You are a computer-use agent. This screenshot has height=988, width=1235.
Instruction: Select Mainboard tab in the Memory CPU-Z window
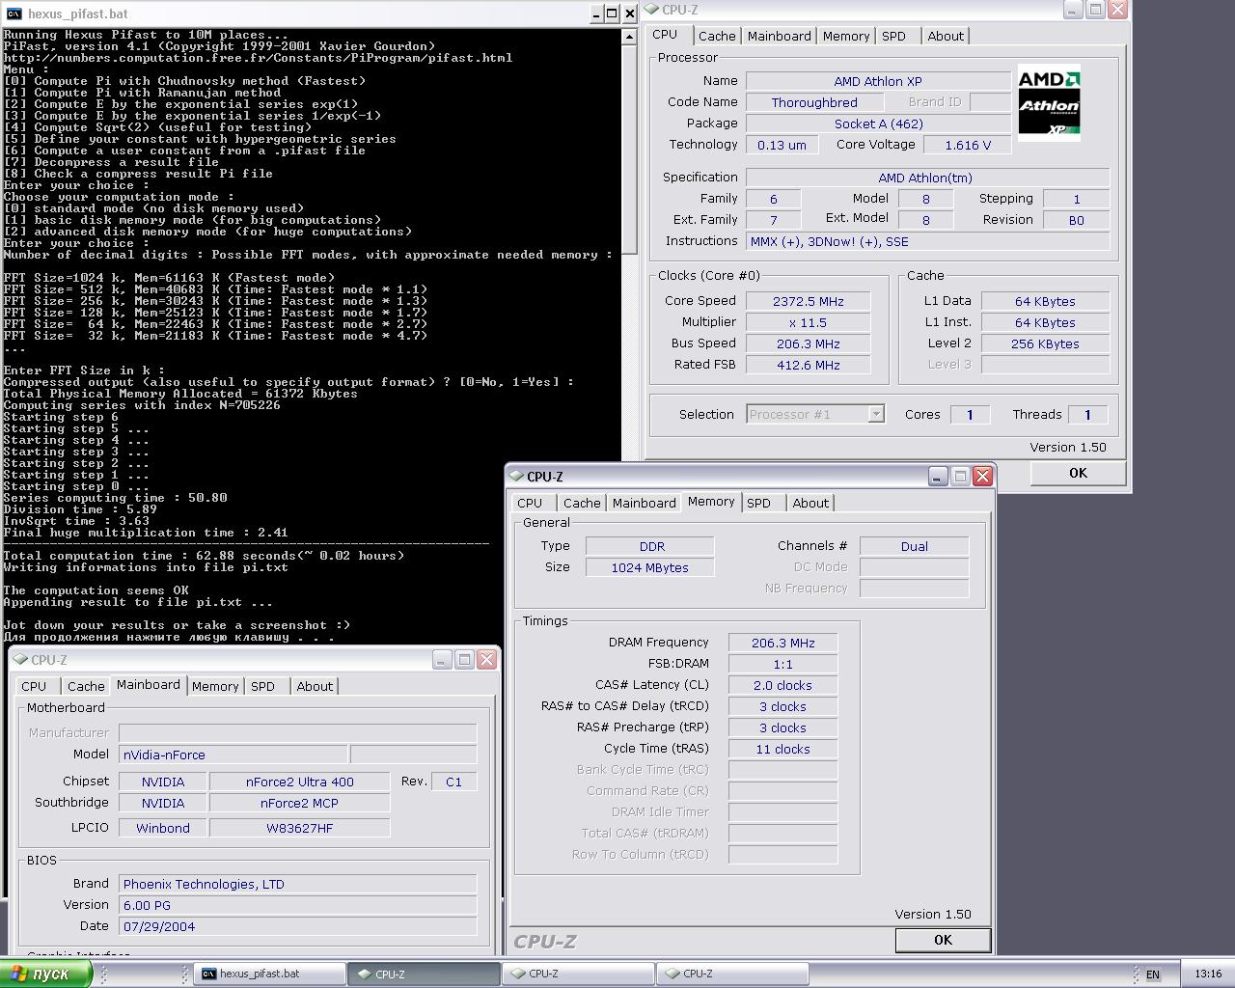tap(644, 503)
